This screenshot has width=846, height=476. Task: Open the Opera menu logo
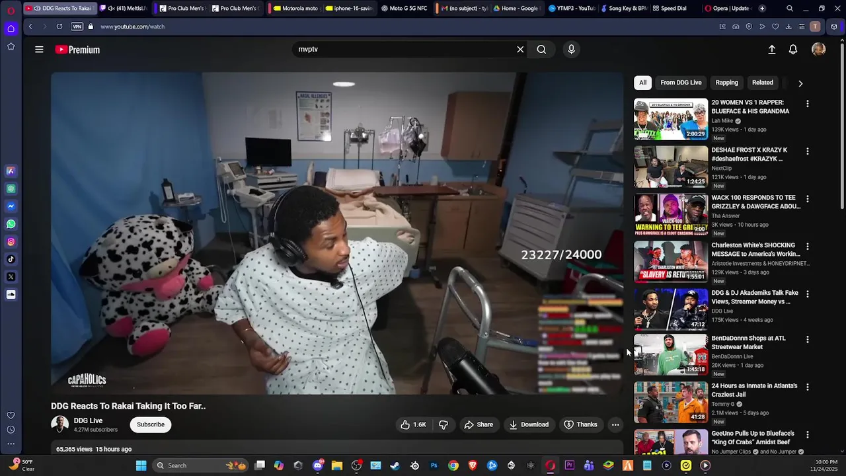click(11, 10)
